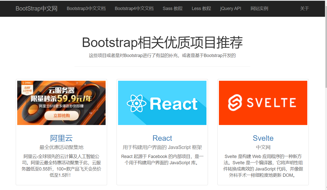Open the jQuery API navigation item

coord(230,8)
